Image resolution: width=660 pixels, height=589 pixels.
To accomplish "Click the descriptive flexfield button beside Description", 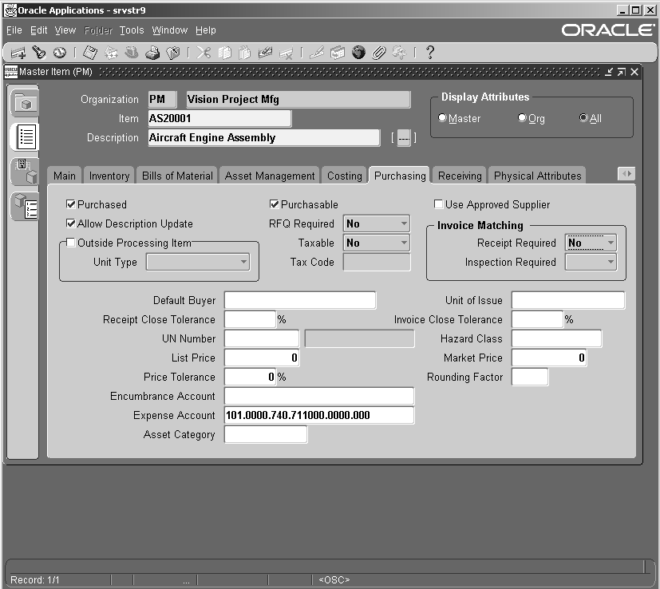I will point(404,137).
